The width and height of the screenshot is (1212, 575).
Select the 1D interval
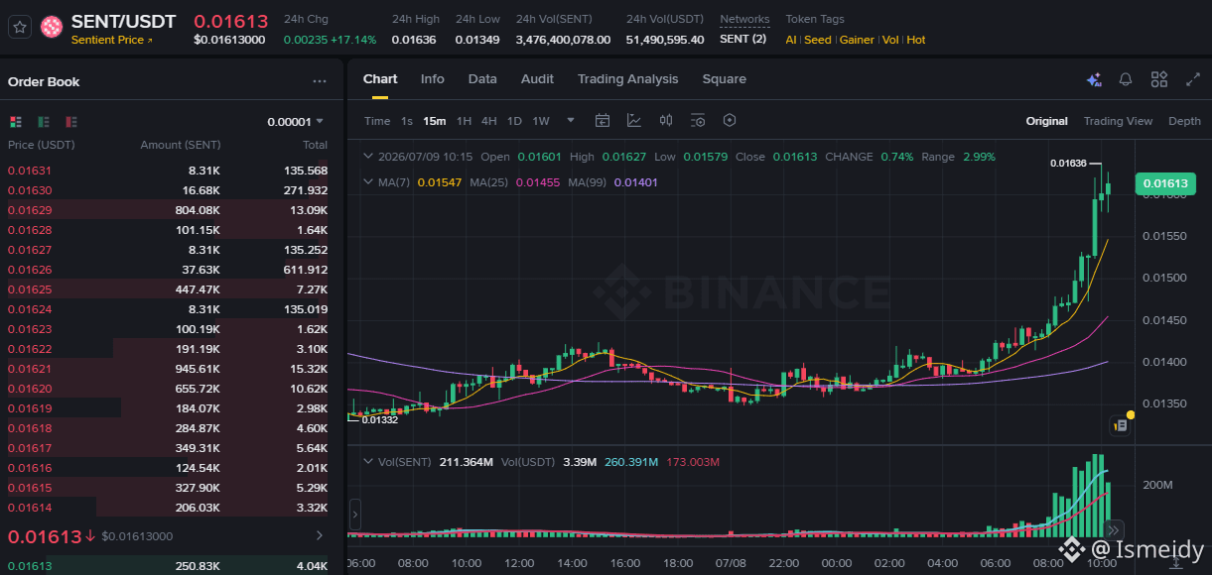pyautogui.click(x=514, y=121)
